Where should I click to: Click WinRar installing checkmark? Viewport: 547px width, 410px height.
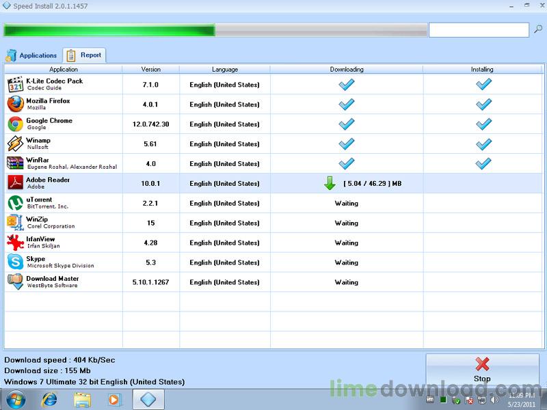[x=483, y=163]
